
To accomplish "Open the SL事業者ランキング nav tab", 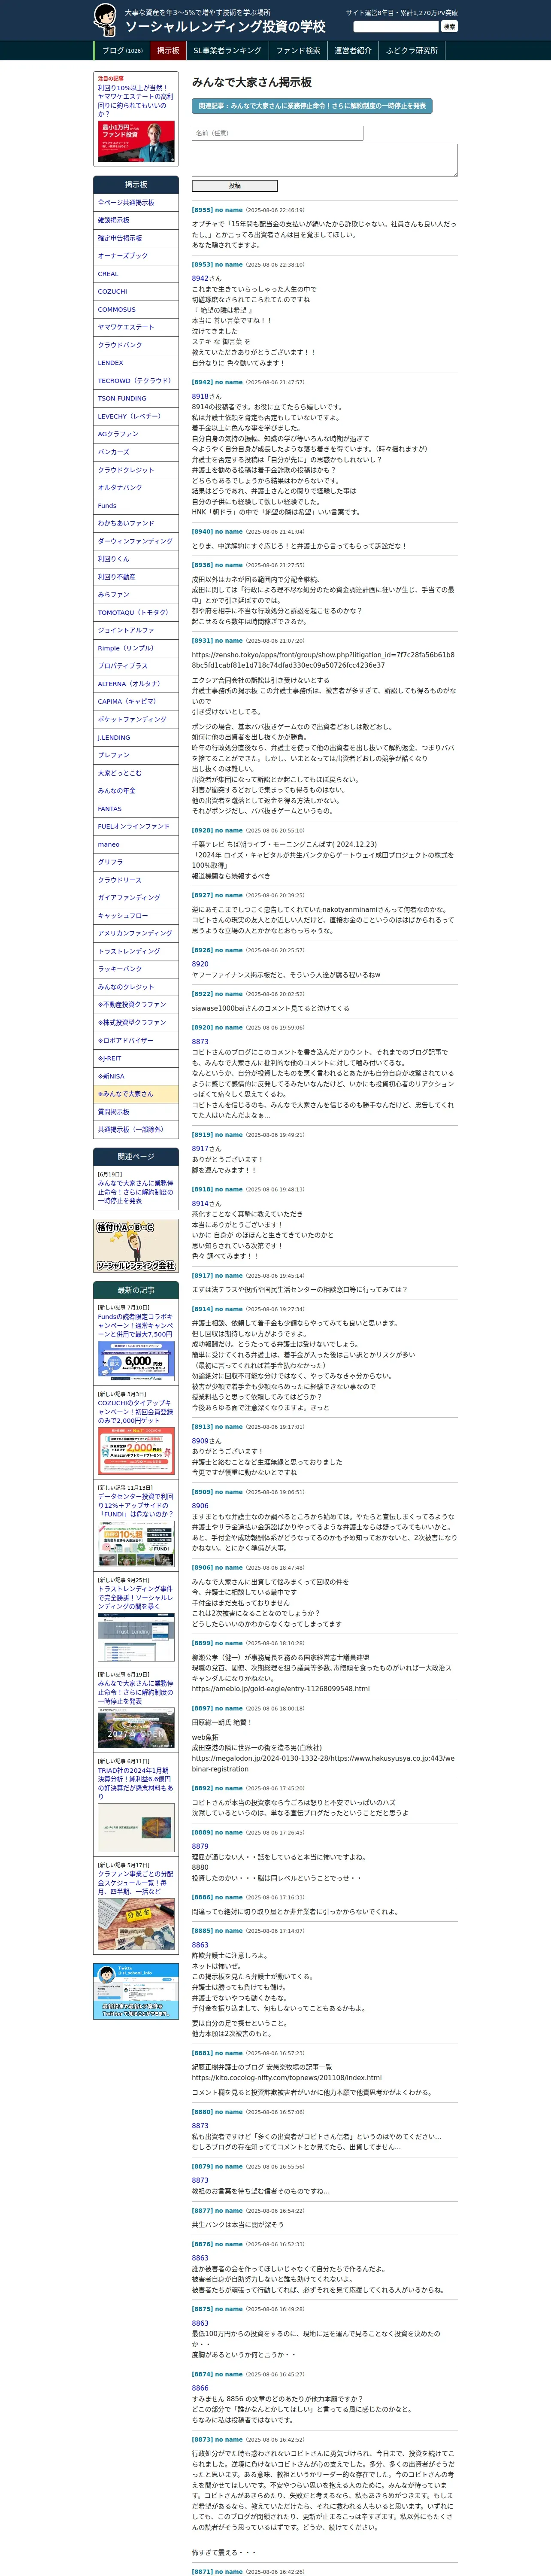I will click(x=227, y=50).
